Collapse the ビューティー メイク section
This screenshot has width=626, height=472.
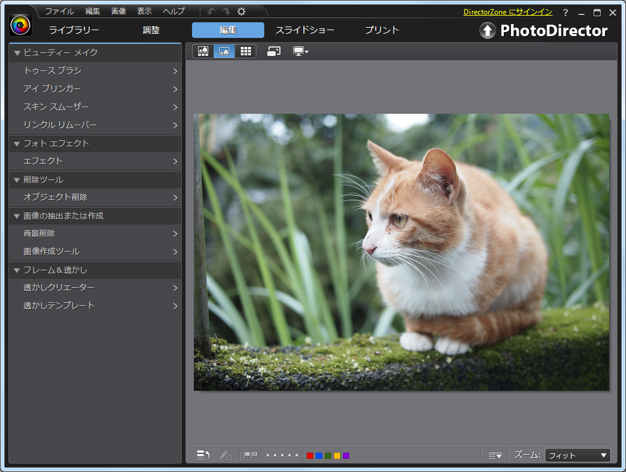click(x=16, y=53)
